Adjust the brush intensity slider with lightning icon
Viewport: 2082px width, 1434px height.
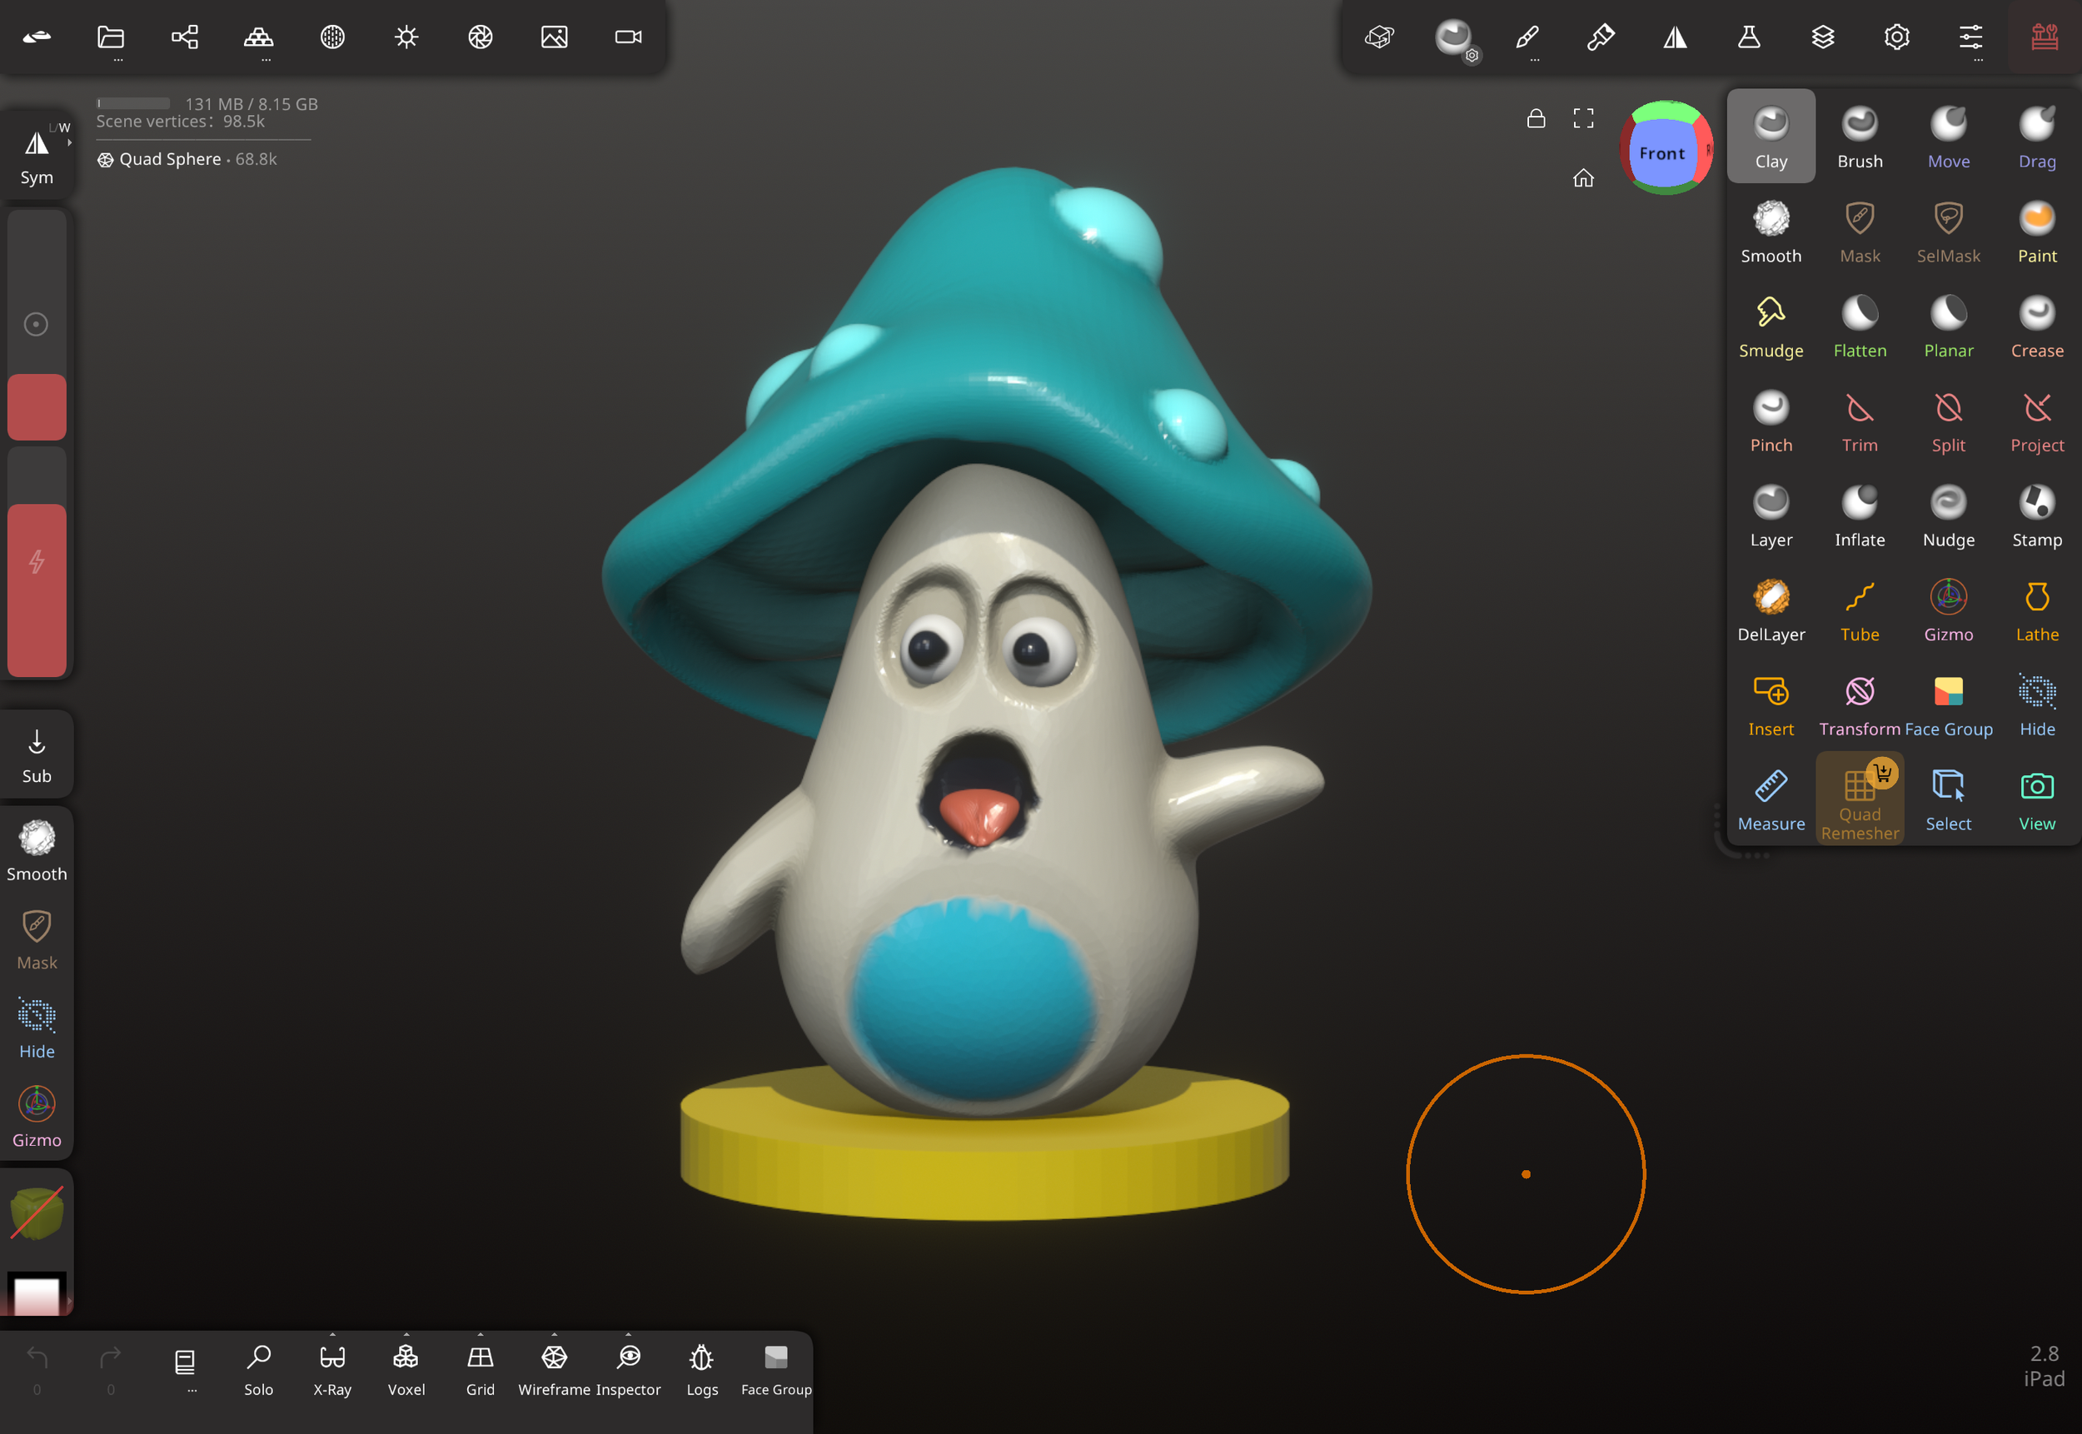(37, 561)
